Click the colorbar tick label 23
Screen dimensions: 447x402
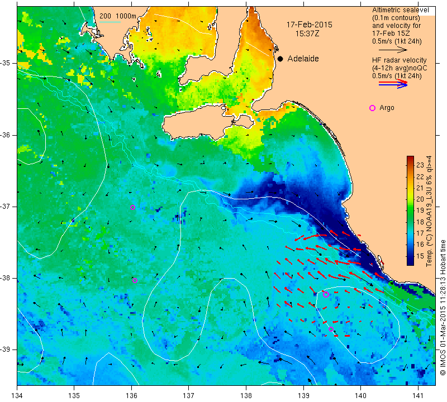click(420, 165)
